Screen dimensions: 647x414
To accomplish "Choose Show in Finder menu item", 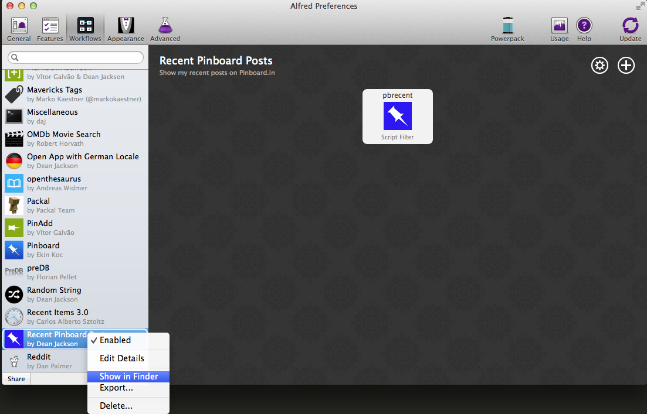I will 128,377.
